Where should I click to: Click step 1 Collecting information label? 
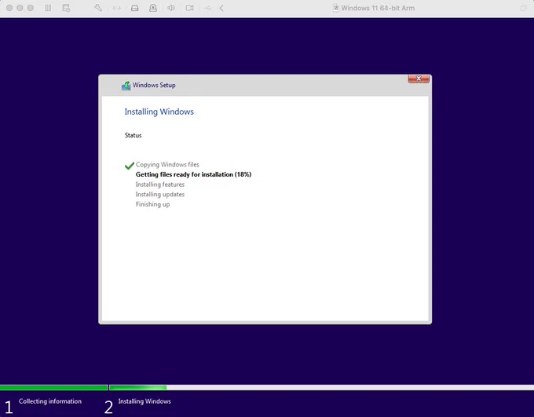(50, 401)
